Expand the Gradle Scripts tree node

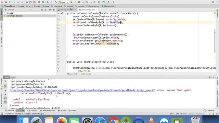pos(4,16)
